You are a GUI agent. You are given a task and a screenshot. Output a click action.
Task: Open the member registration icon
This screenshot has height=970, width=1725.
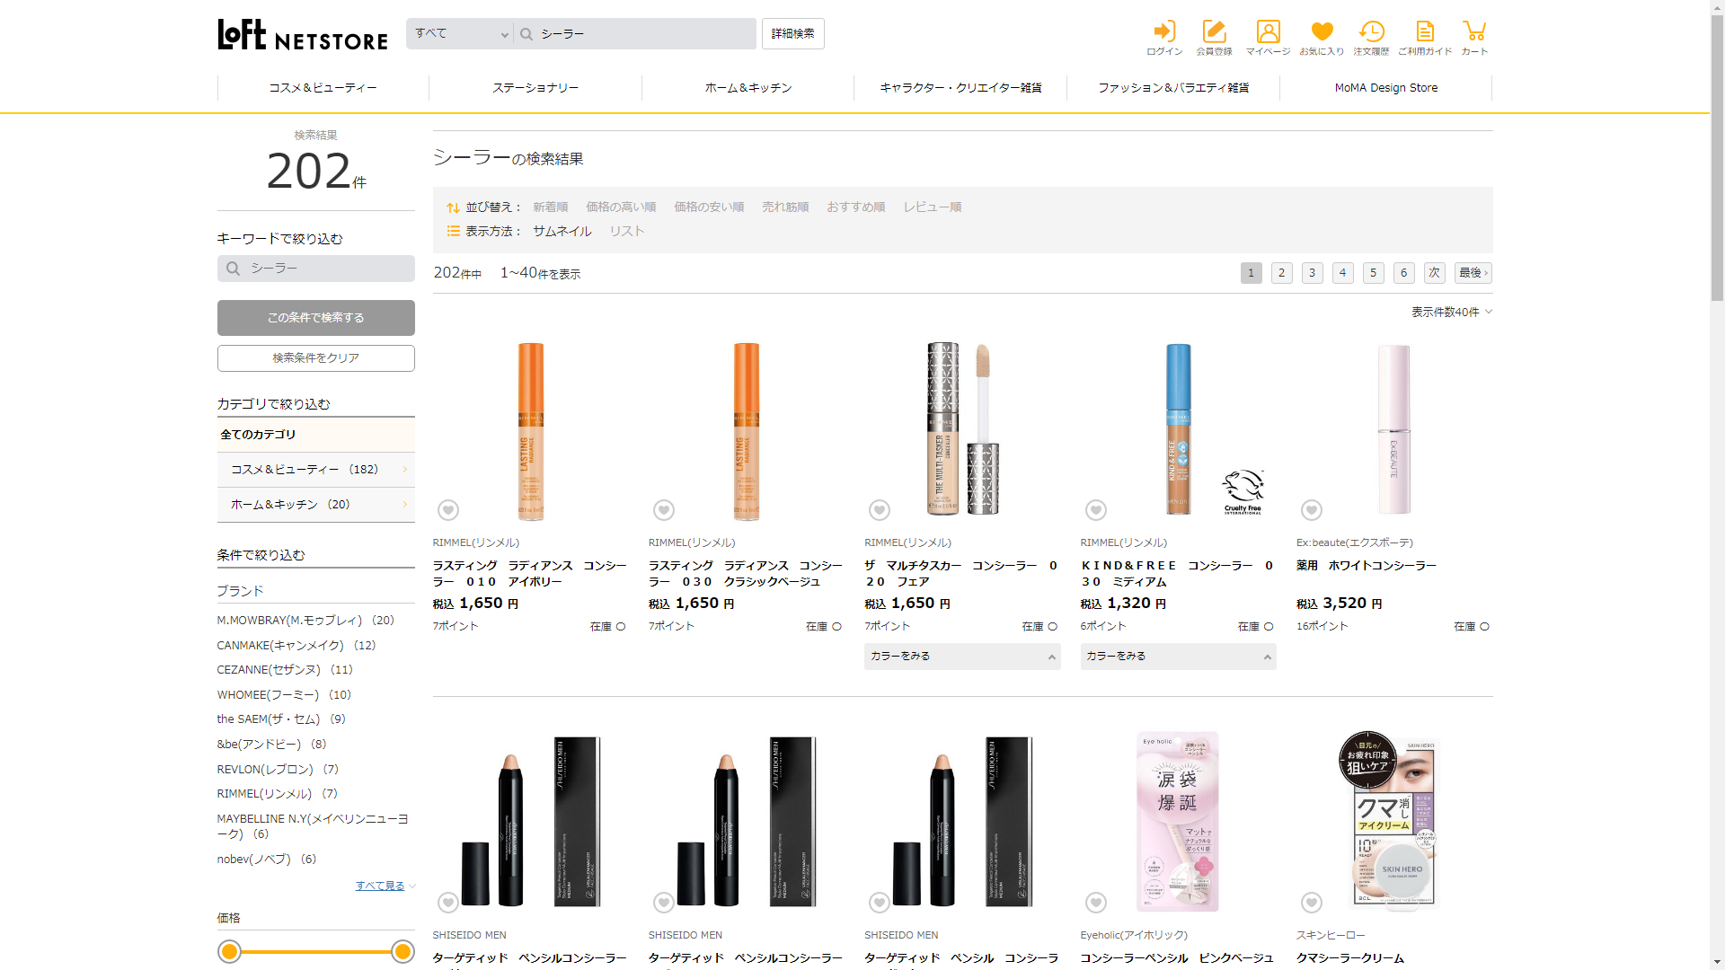click(x=1214, y=32)
